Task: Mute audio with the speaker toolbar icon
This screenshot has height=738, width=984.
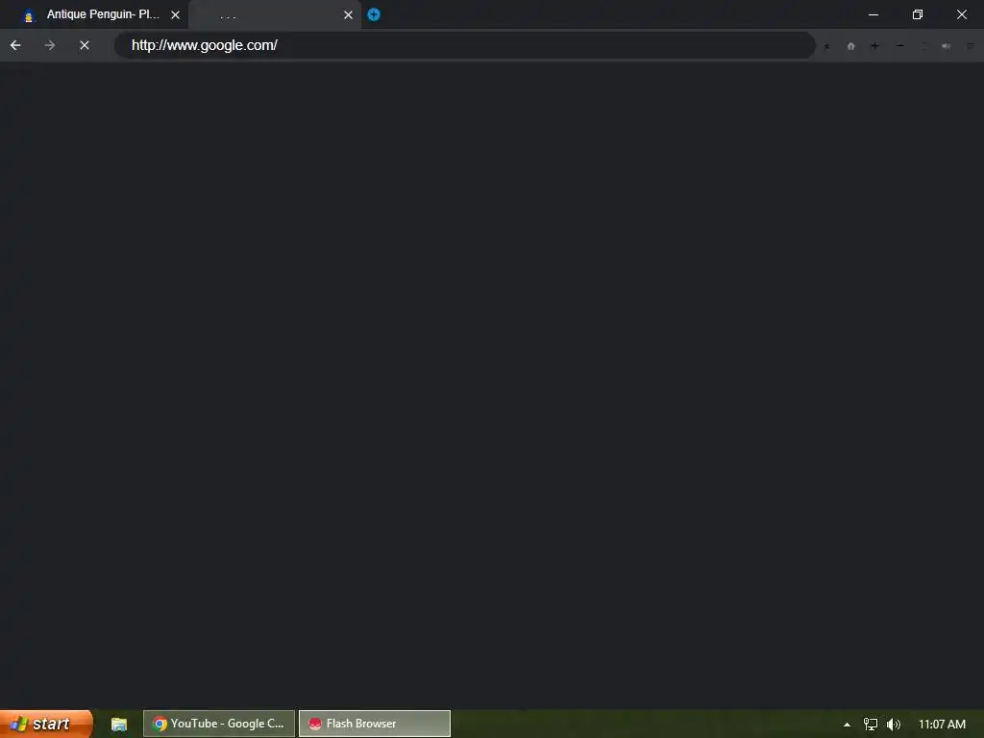Action: point(947,46)
